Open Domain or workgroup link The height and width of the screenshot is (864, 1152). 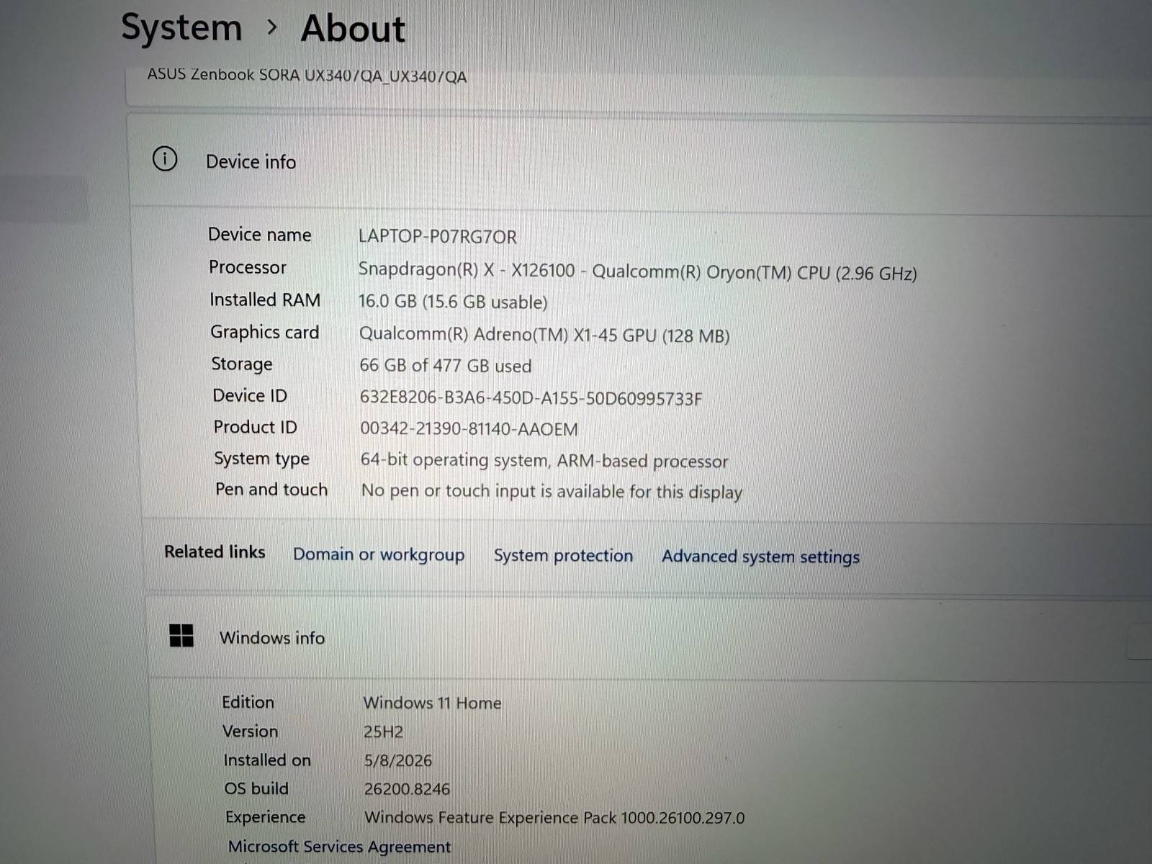pos(379,554)
